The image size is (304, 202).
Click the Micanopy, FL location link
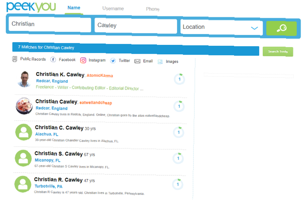point(47,160)
